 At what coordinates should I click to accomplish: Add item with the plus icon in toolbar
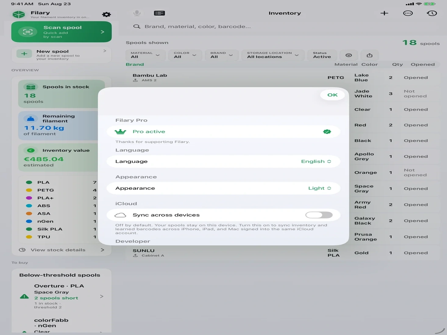click(384, 13)
